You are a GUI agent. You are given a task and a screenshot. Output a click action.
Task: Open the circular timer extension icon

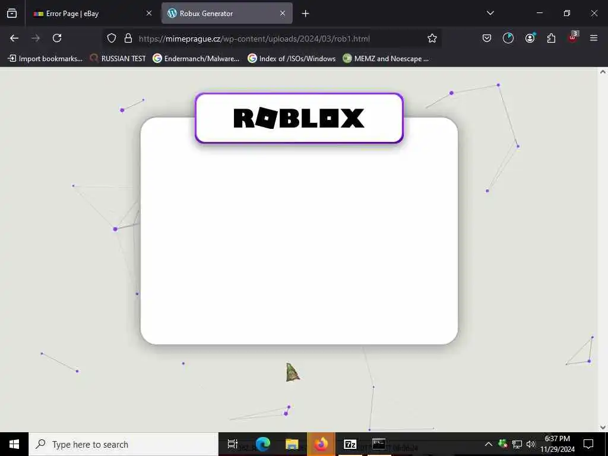[508, 38]
